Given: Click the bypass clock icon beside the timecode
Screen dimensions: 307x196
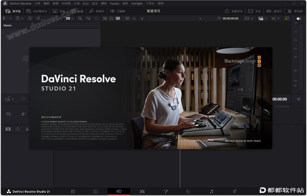Looking at the screenshot, I should pyautogui.click(x=219, y=18).
